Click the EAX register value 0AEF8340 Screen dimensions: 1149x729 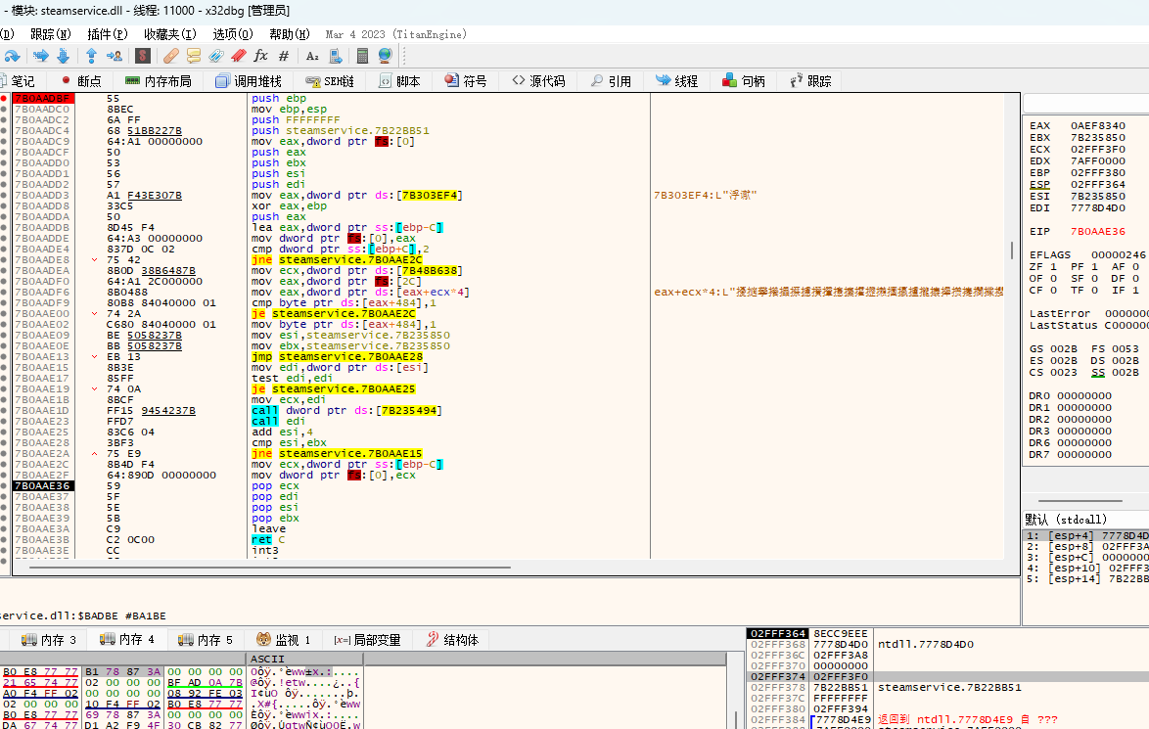1098,126
